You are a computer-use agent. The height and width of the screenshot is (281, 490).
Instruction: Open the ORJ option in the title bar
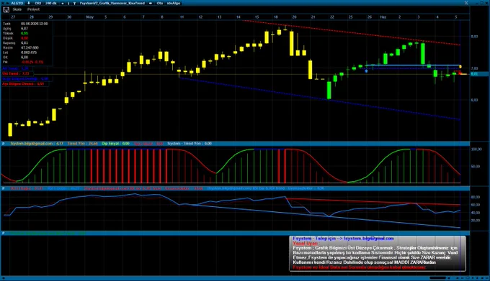click(38, 3)
